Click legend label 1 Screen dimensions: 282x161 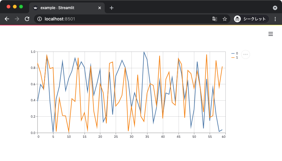237,58
